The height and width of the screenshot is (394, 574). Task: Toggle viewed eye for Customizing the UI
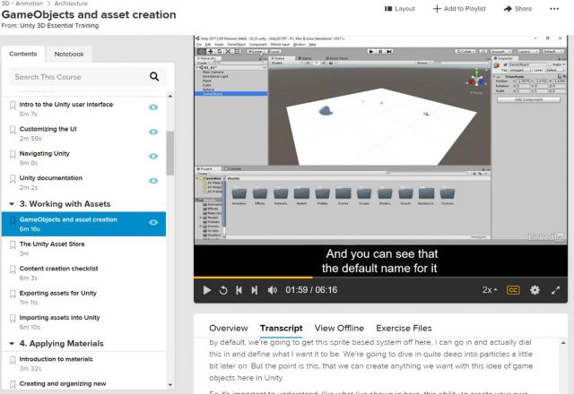point(153,132)
